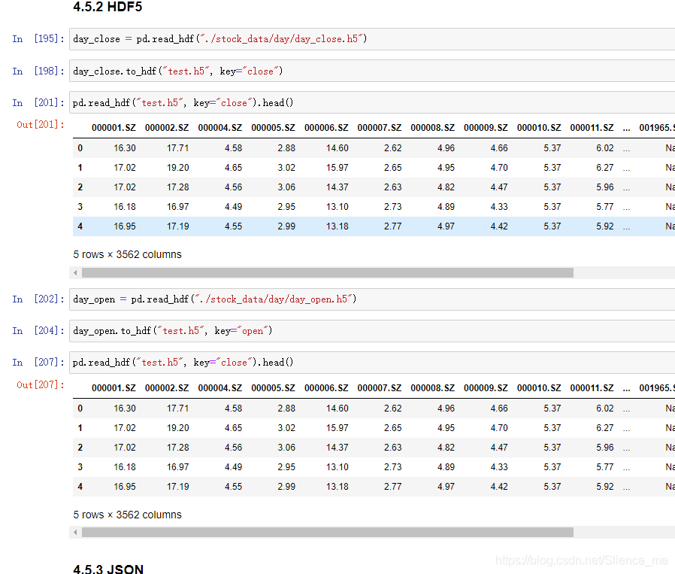The height and width of the screenshot is (574, 675).
Task: Click column header 000006.SZ in Out[207]
Action: 326,388
